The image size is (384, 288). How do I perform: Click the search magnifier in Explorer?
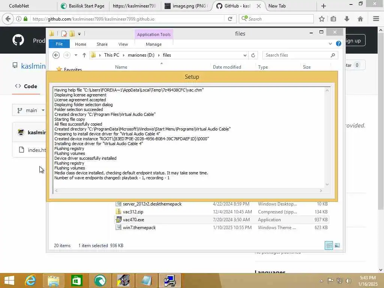point(333,55)
